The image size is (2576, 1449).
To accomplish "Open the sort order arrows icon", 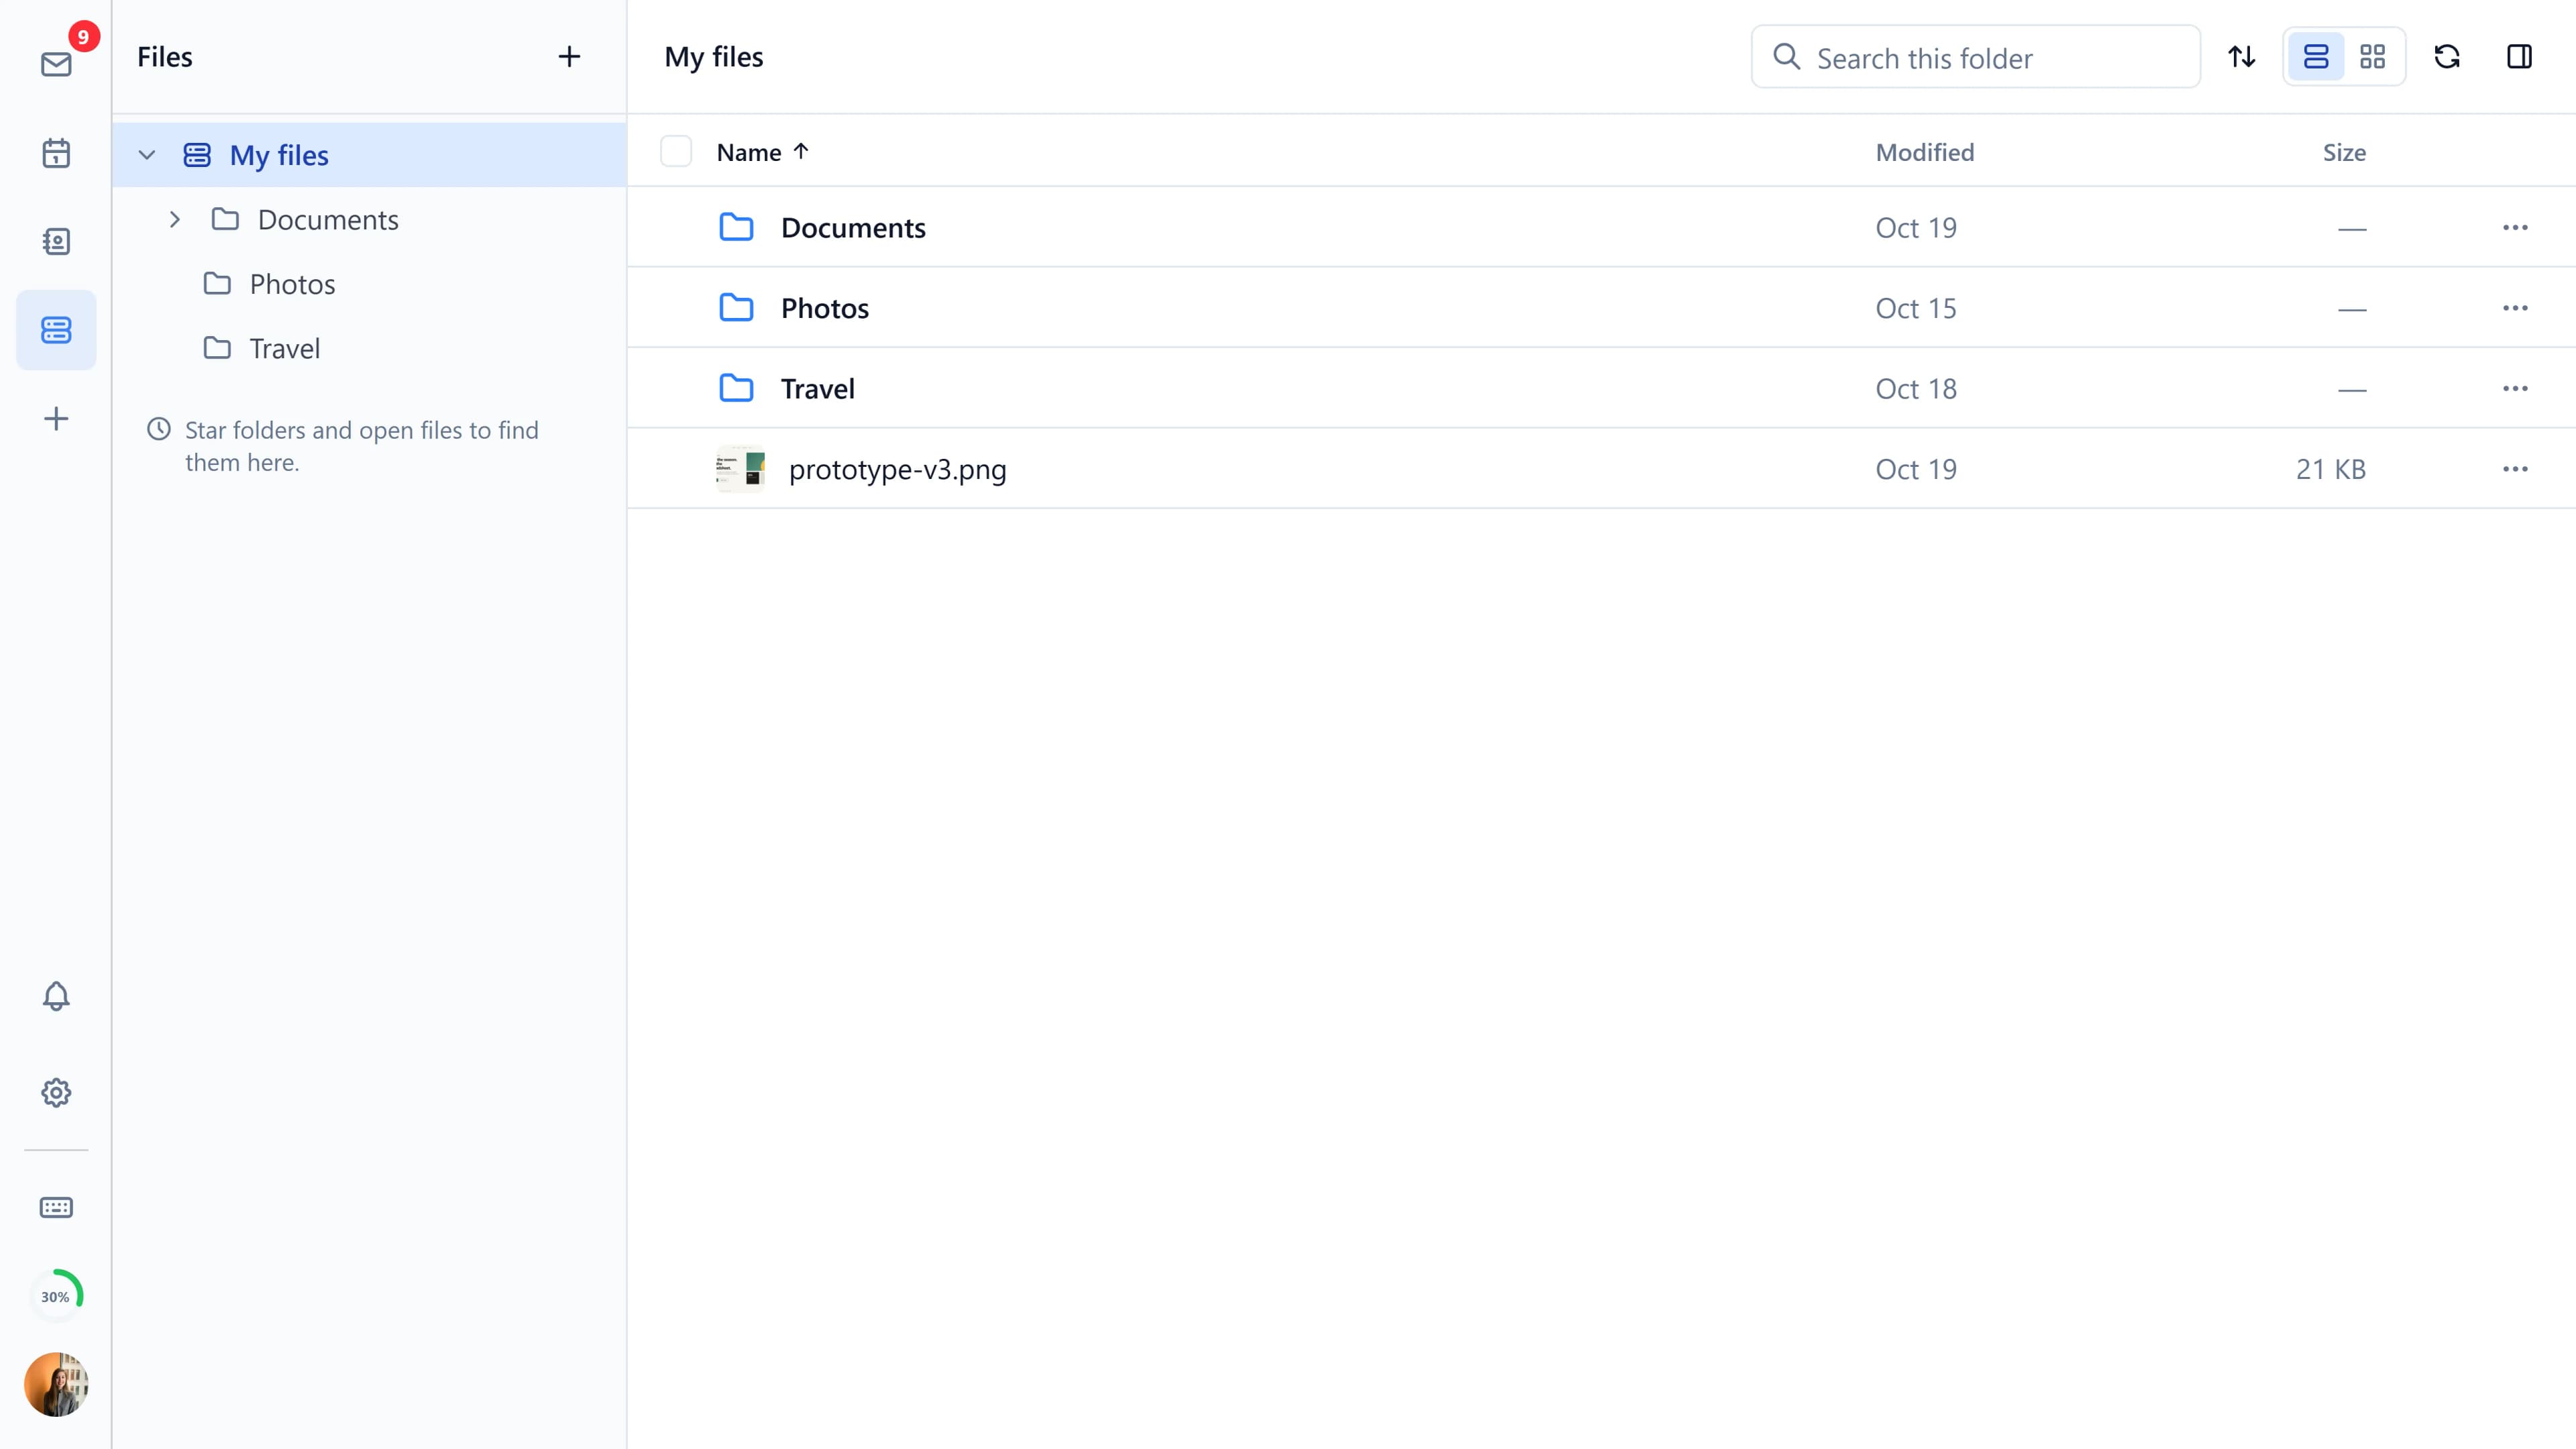I will point(2242,56).
